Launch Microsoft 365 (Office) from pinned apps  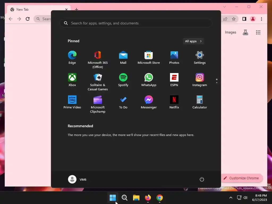click(x=98, y=60)
